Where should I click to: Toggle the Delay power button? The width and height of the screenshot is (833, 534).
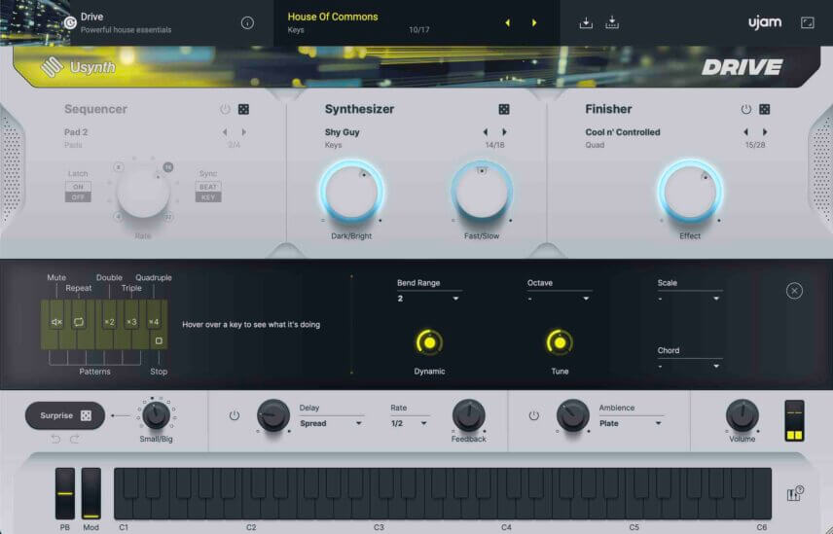click(x=235, y=415)
